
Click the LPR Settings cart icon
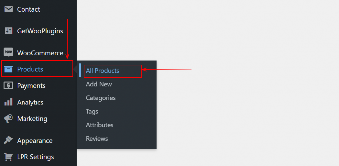pos(8,157)
